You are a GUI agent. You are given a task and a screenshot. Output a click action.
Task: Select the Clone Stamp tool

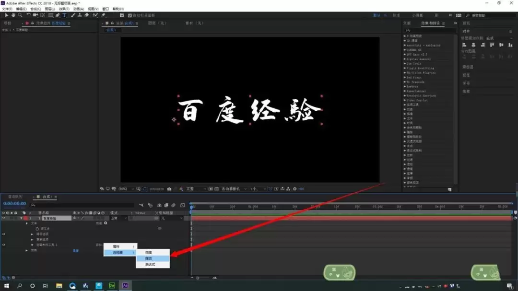point(80,15)
